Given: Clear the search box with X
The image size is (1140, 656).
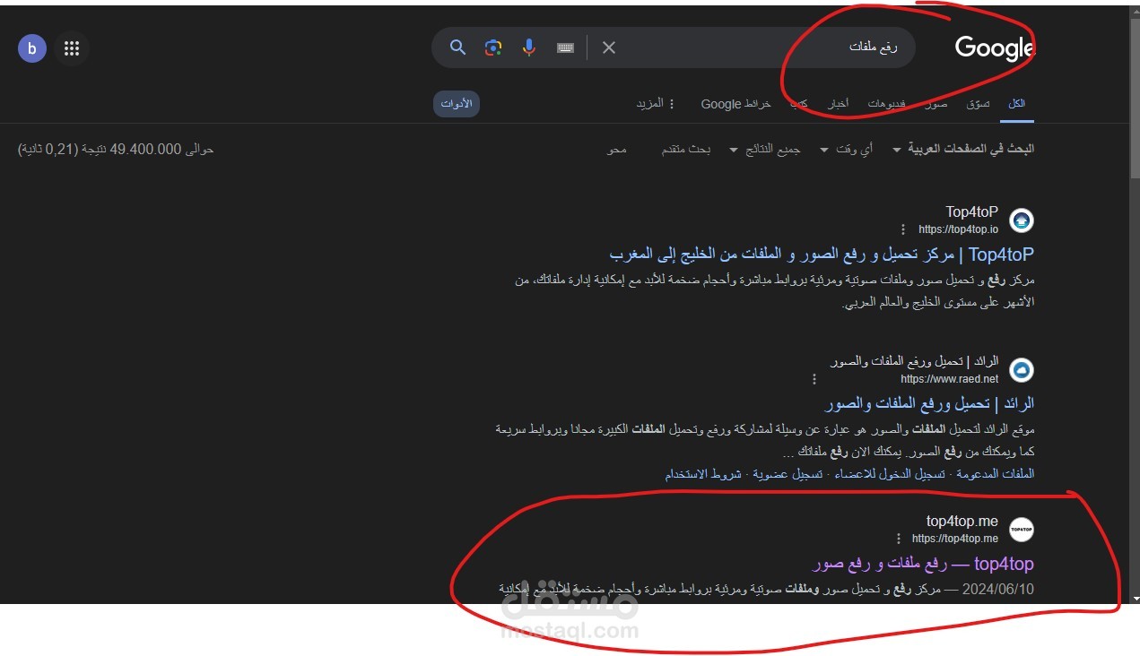Looking at the screenshot, I should tap(609, 47).
